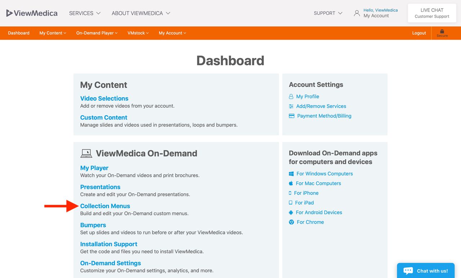Open the Custom Content link

(x=104, y=117)
